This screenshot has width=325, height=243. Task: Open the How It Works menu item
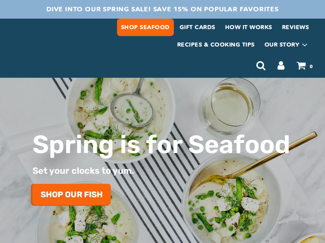tap(249, 27)
